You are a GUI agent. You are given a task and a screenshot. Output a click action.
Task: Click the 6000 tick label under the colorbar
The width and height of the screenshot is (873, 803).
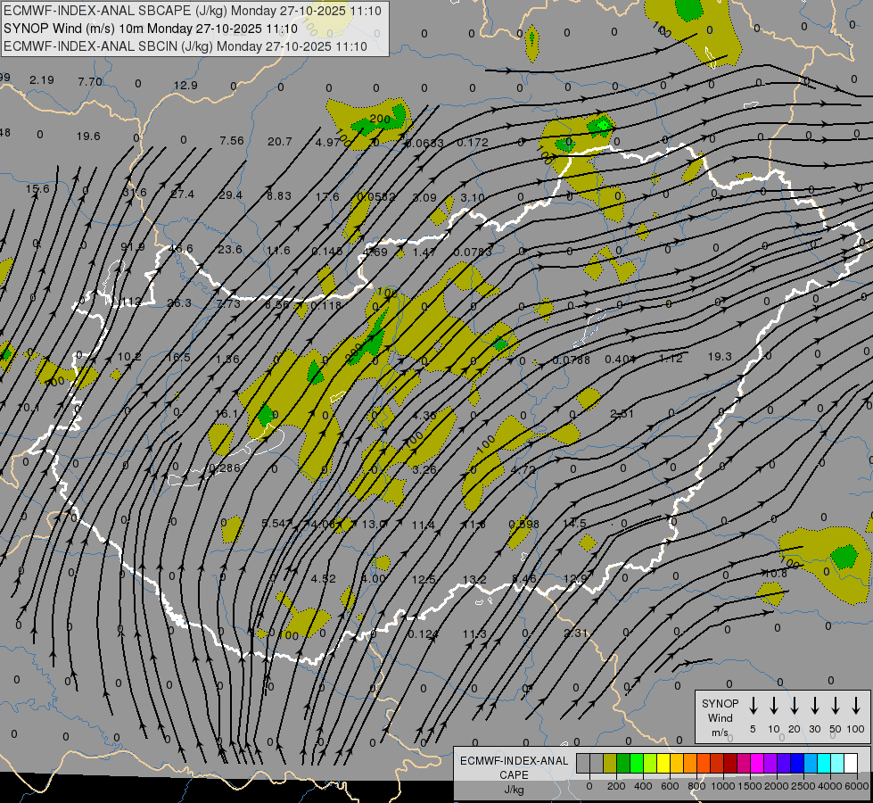(856, 786)
